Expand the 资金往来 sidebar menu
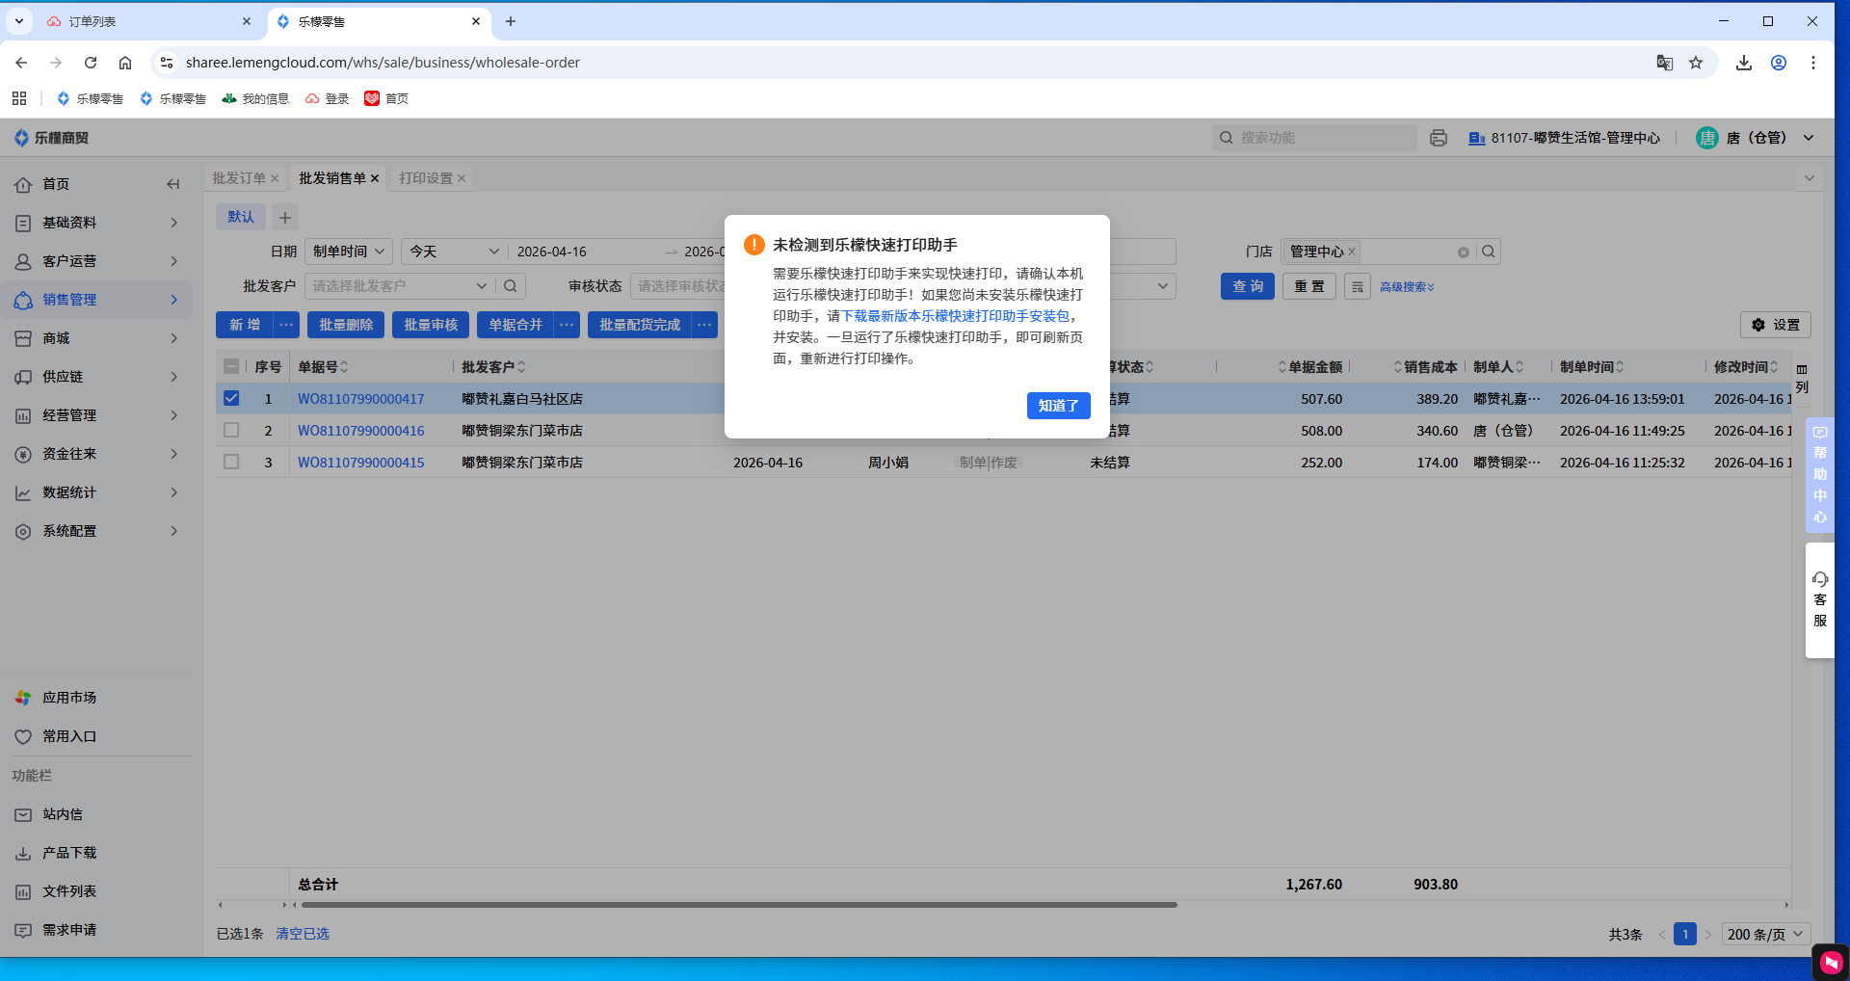 (96, 454)
